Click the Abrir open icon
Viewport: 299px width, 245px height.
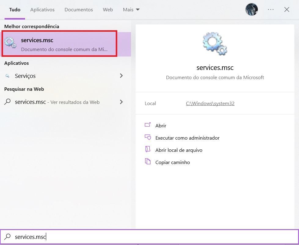click(148, 125)
